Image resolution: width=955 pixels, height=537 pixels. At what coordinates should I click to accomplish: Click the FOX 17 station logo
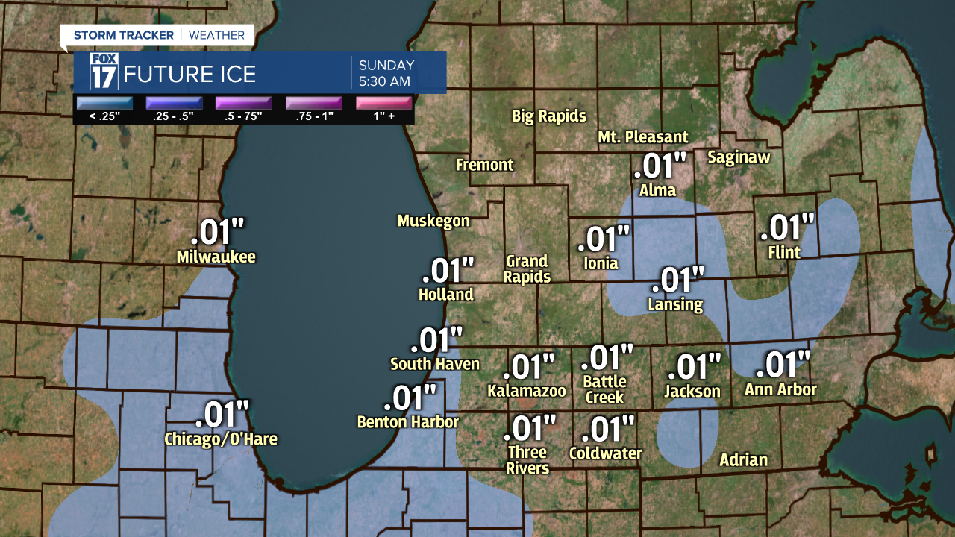click(105, 71)
